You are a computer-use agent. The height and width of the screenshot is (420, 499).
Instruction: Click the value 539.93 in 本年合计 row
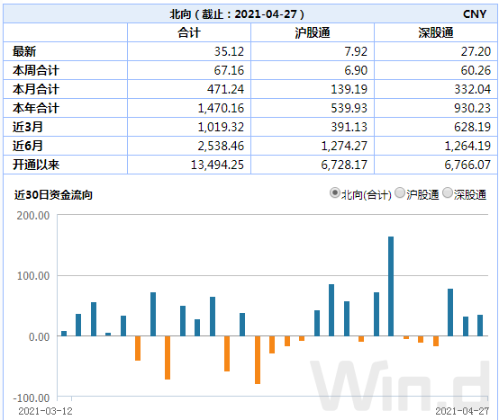[x=349, y=108]
